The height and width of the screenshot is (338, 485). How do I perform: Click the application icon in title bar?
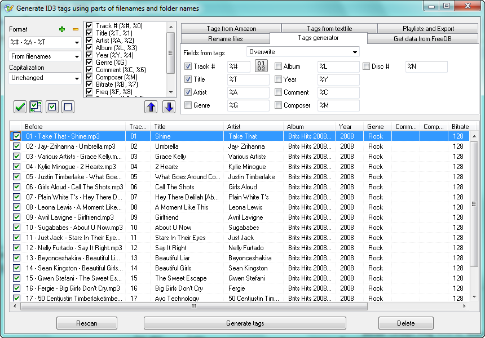coord(9,8)
